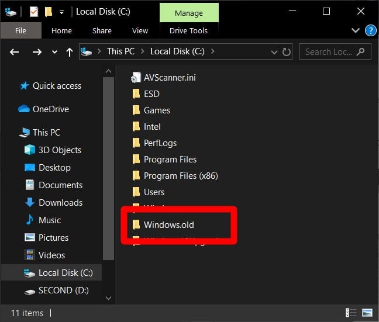The height and width of the screenshot is (322, 379).
Task: Switch to details view in status bar
Action: click(351, 313)
